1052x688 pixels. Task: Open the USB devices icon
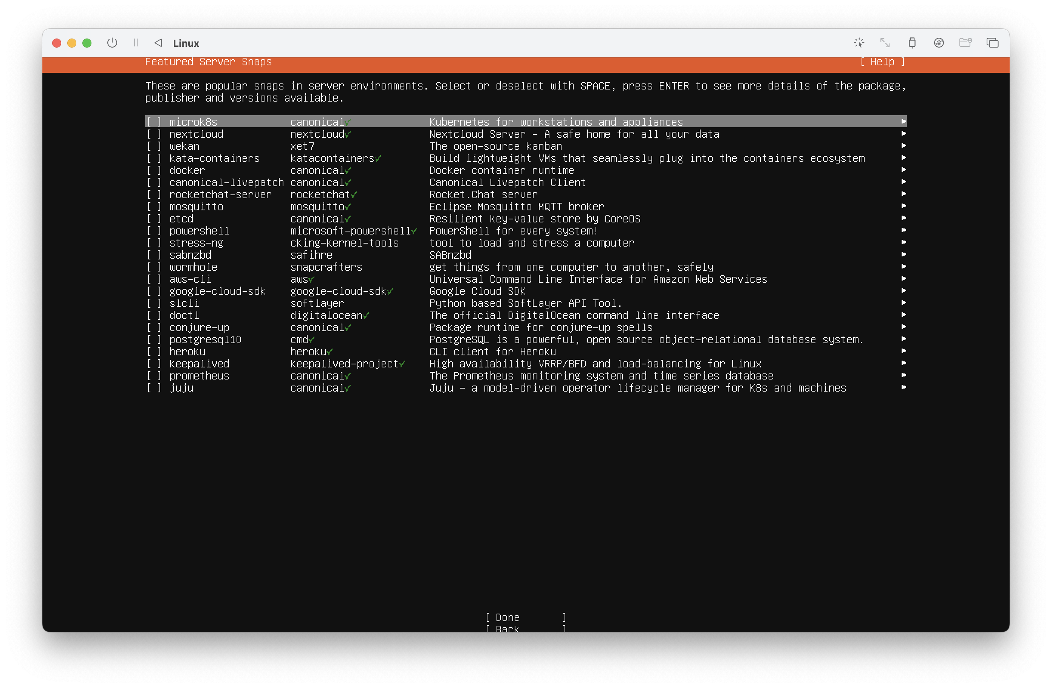(x=912, y=43)
